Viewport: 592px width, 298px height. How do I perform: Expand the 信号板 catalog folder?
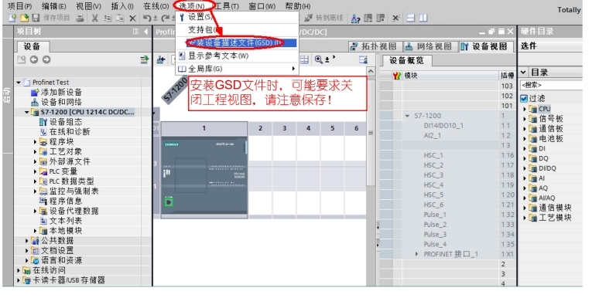click(x=525, y=119)
